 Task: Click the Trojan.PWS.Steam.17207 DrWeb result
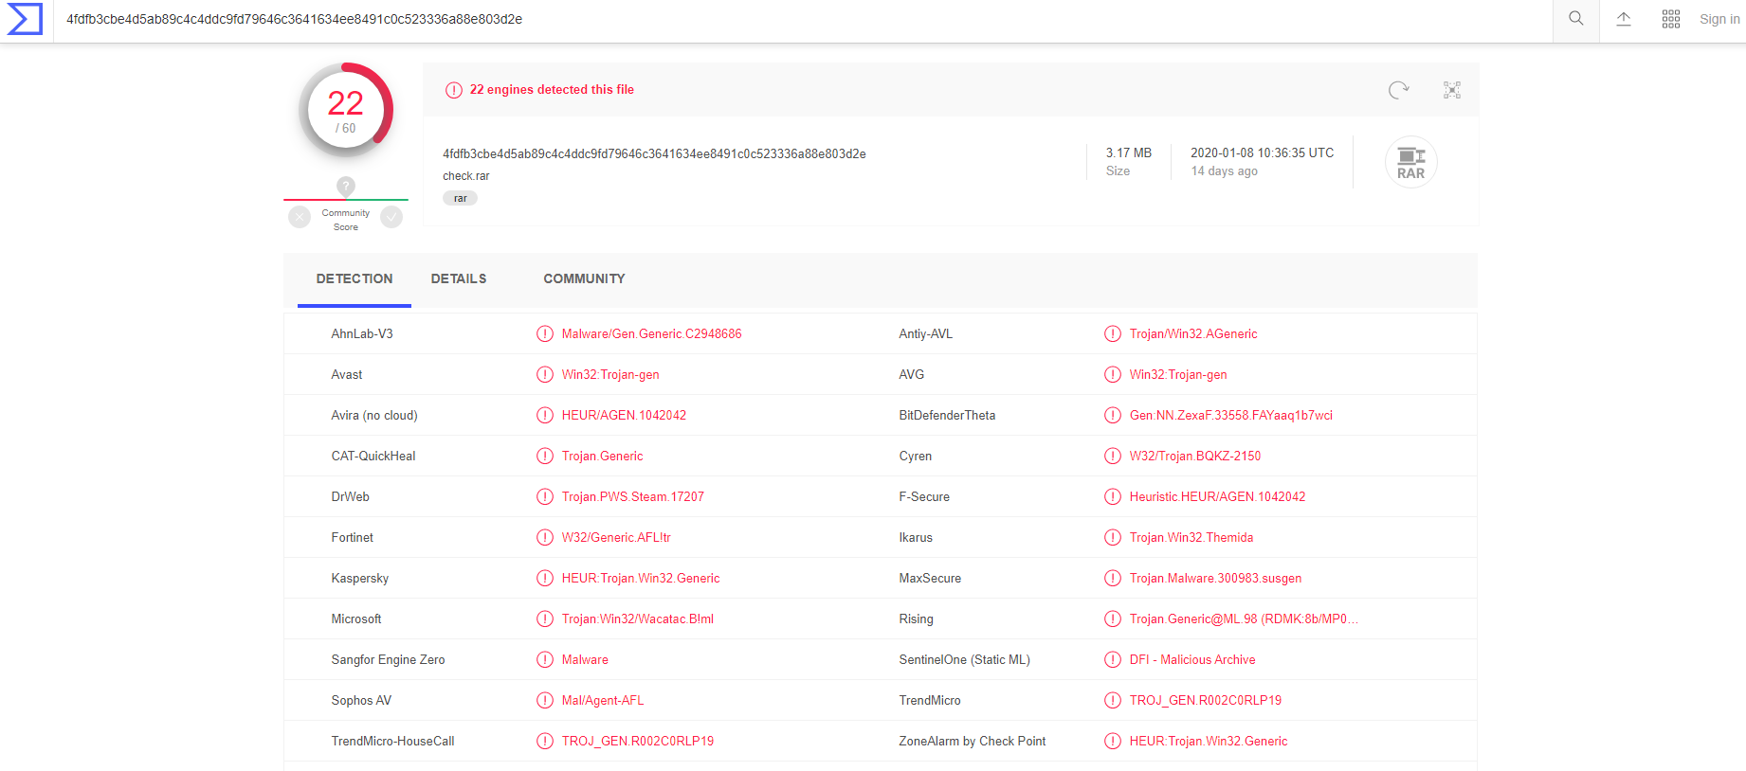point(632,496)
